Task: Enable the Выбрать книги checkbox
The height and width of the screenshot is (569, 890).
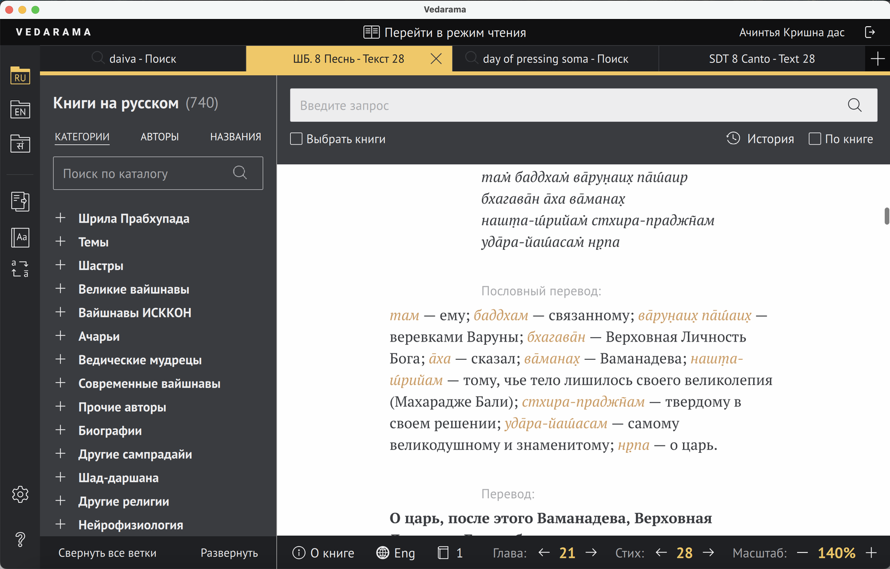Action: coord(296,139)
